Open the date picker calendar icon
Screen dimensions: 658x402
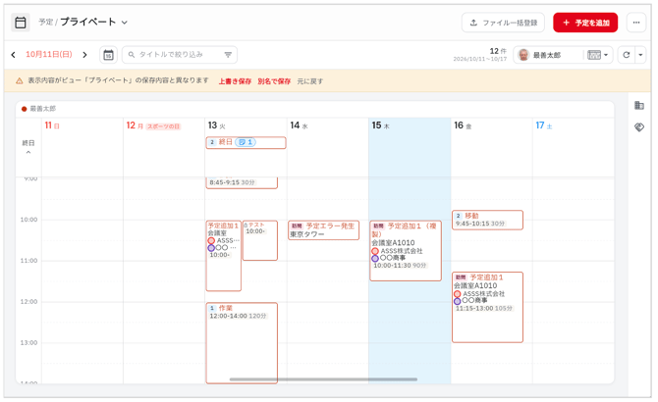pyautogui.click(x=108, y=55)
